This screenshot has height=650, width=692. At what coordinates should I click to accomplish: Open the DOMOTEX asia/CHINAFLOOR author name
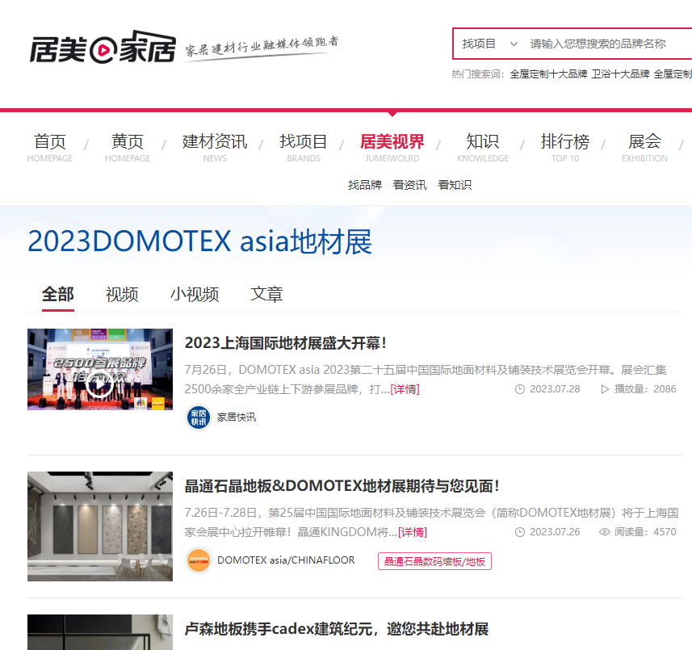[x=286, y=560]
